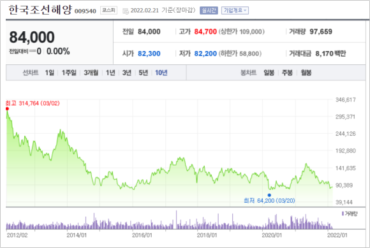Click the stock code 009540
This screenshot has height=248, width=370.
[85, 11]
